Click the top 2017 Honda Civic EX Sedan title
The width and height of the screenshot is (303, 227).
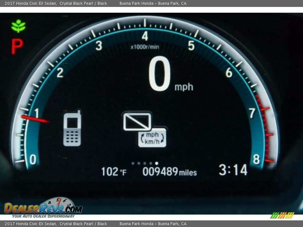coord(31,3)
